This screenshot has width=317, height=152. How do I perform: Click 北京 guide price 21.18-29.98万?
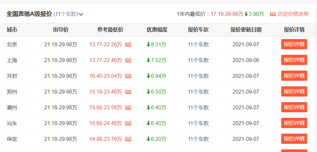click(61, 44)
